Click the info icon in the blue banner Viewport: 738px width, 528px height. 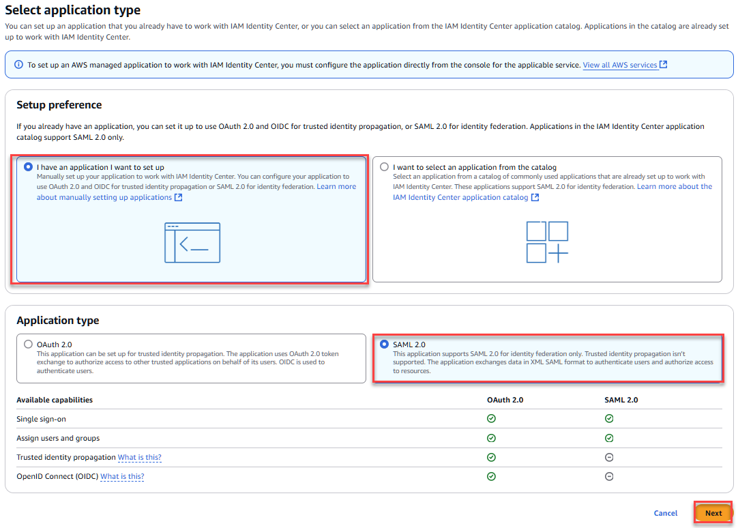(18, 65)
